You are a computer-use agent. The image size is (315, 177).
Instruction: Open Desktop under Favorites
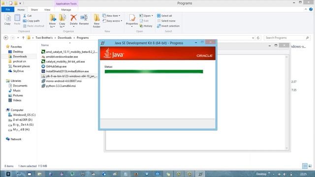click(16, 52)
